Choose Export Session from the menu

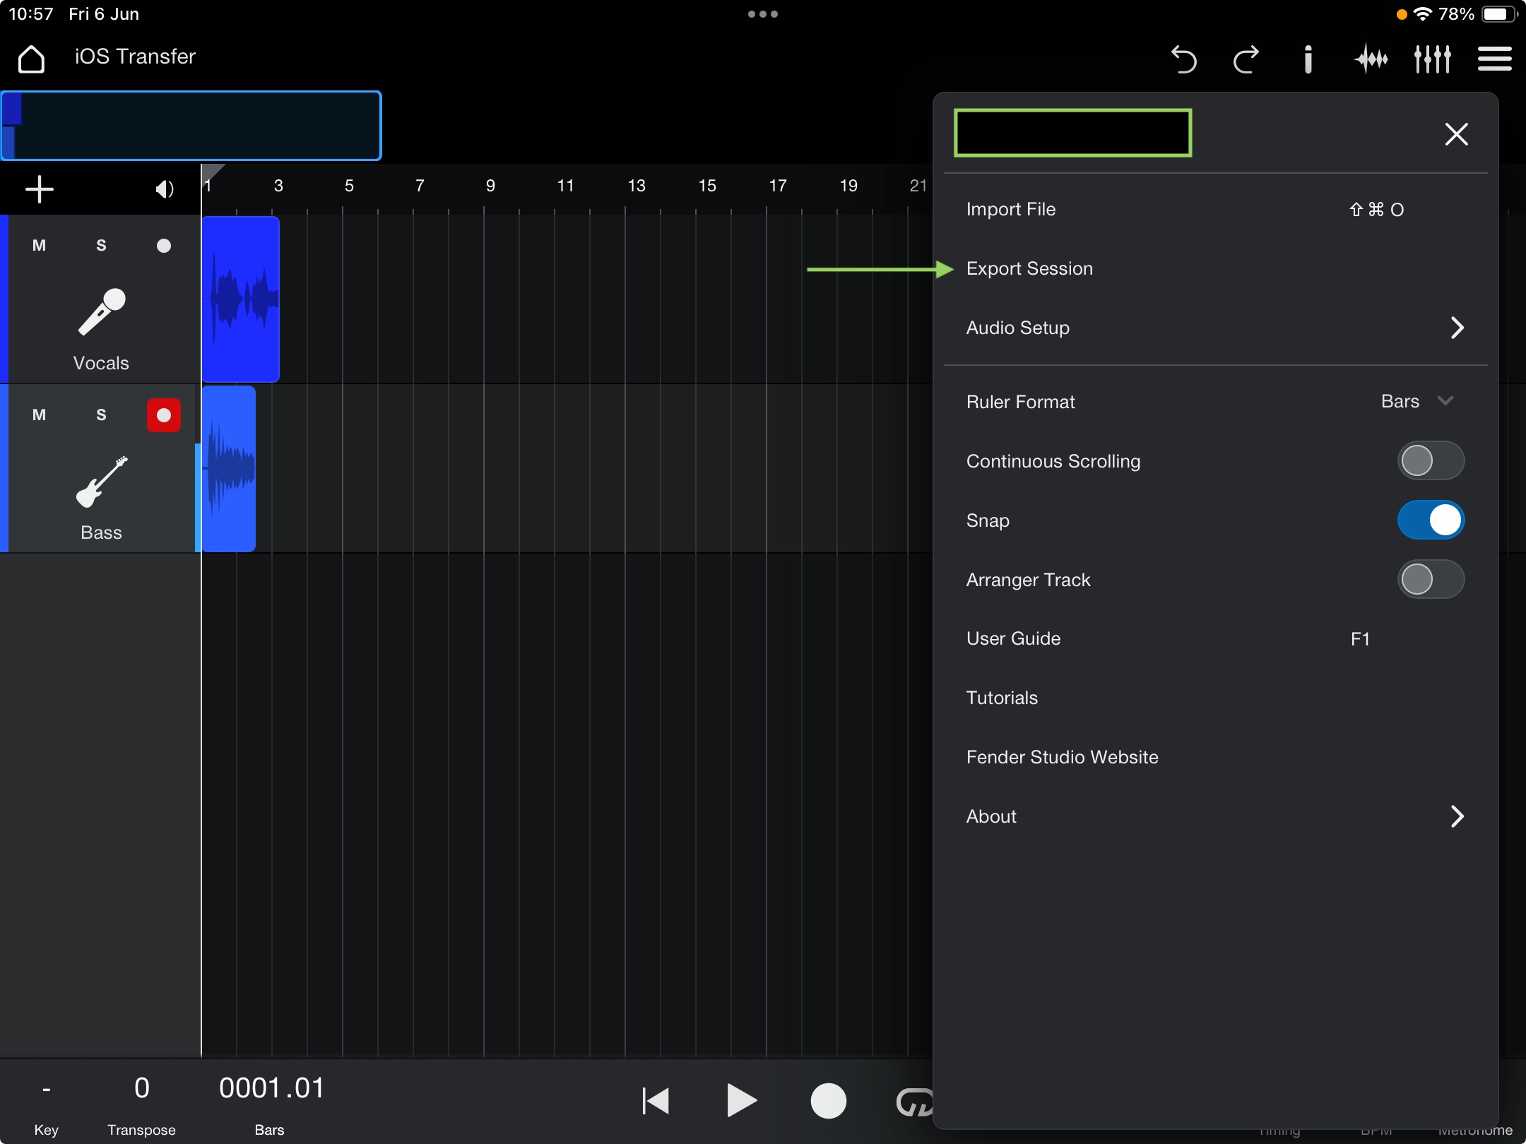tap(1215, 268)
